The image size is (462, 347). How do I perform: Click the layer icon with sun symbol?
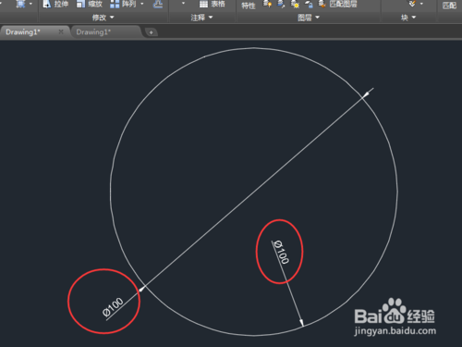(x=295, y=4)
